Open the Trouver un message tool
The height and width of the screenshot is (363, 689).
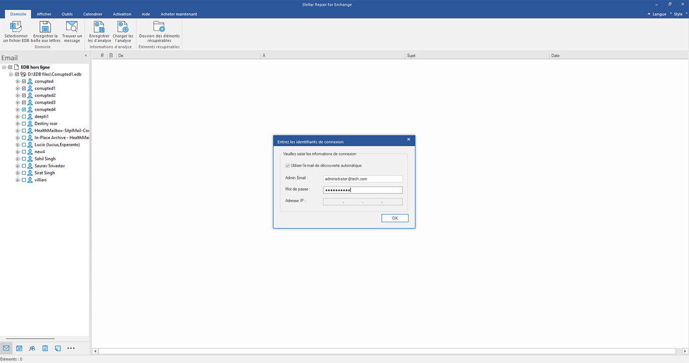72,32
